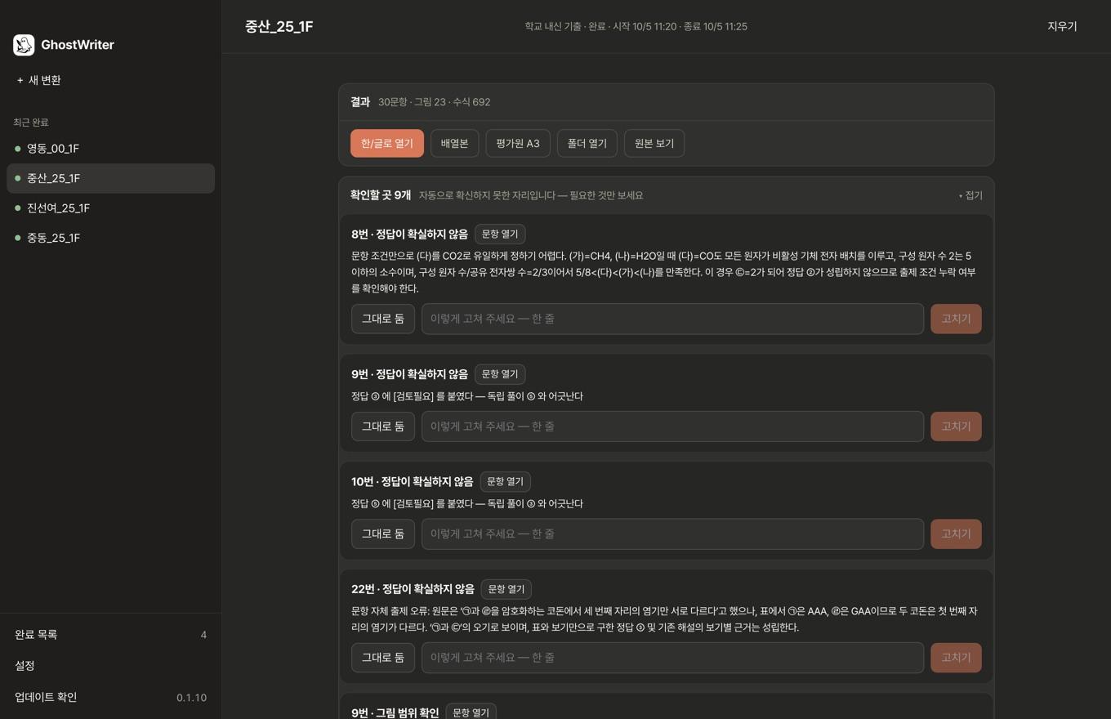
Task: Focus the correction input for 9번 정답
Action: coord(672,426)
